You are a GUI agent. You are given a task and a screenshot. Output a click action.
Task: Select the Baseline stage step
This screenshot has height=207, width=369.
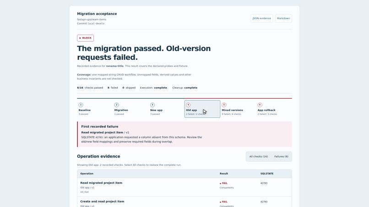tap(95, 109)
